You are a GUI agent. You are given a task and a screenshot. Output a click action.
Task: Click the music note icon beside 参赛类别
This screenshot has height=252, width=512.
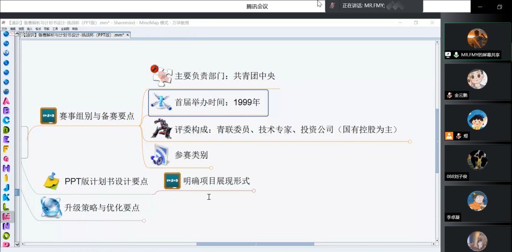click(160, 155)
